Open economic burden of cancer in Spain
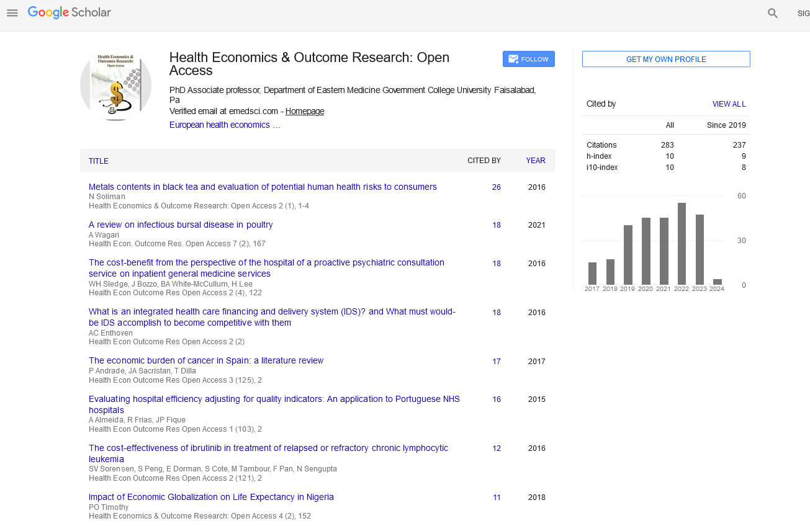This screenshot has width=810, height=526. pyautogui.click(x=206, y=360)
